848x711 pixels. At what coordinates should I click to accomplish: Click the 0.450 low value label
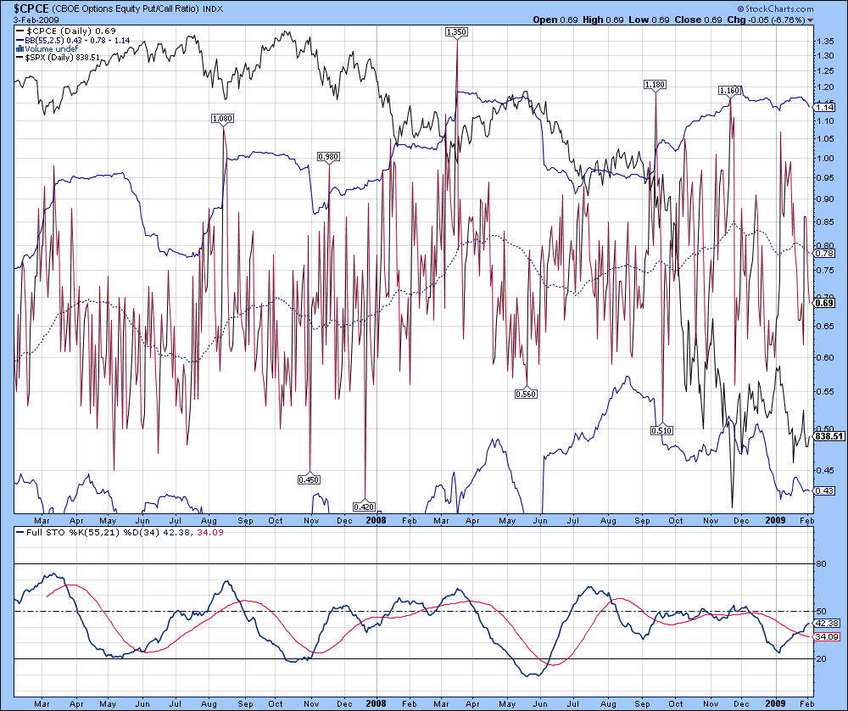(309, 479)
